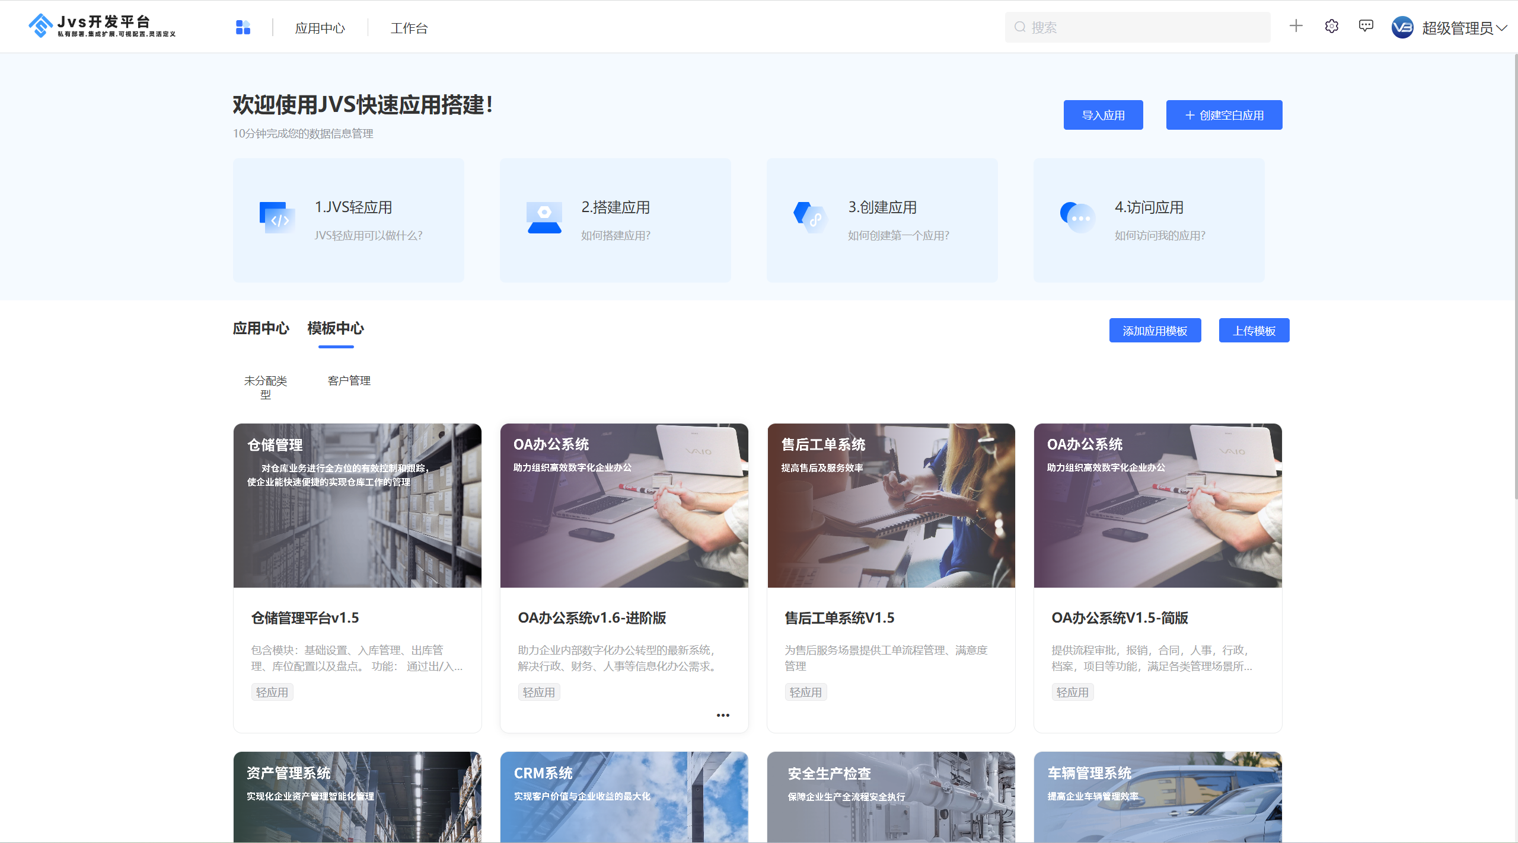The height and width of the screenshot is (843, 1518).
Task: Click the OA办公系统V1.5-简版 title
Action: tap(1120, 618)
